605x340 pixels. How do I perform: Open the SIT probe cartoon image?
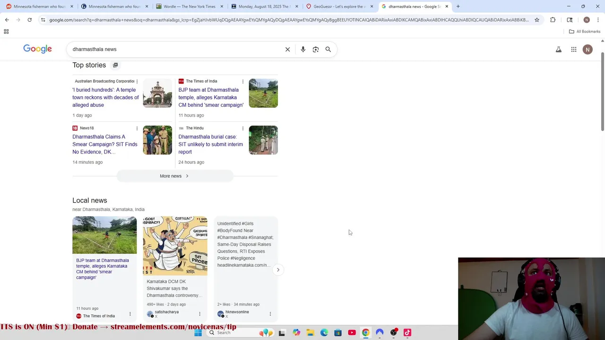(x=175, y=246)
